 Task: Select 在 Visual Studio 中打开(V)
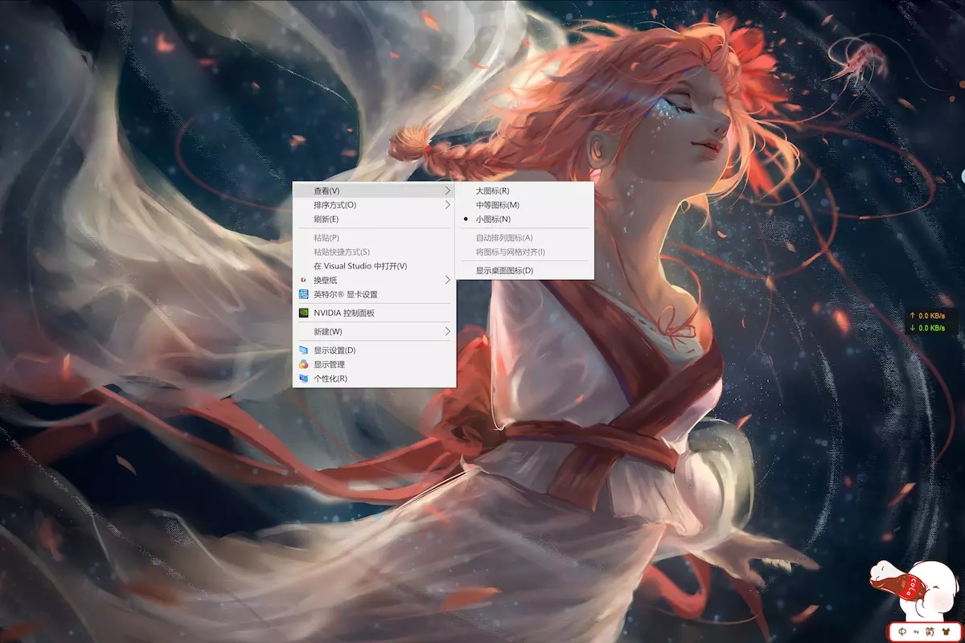point(374,266)
